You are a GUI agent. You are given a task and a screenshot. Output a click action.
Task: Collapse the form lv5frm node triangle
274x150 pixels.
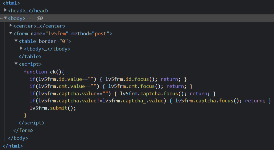click(11, 33)
